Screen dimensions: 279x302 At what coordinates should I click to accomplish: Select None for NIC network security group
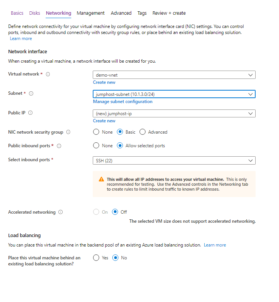96,132
